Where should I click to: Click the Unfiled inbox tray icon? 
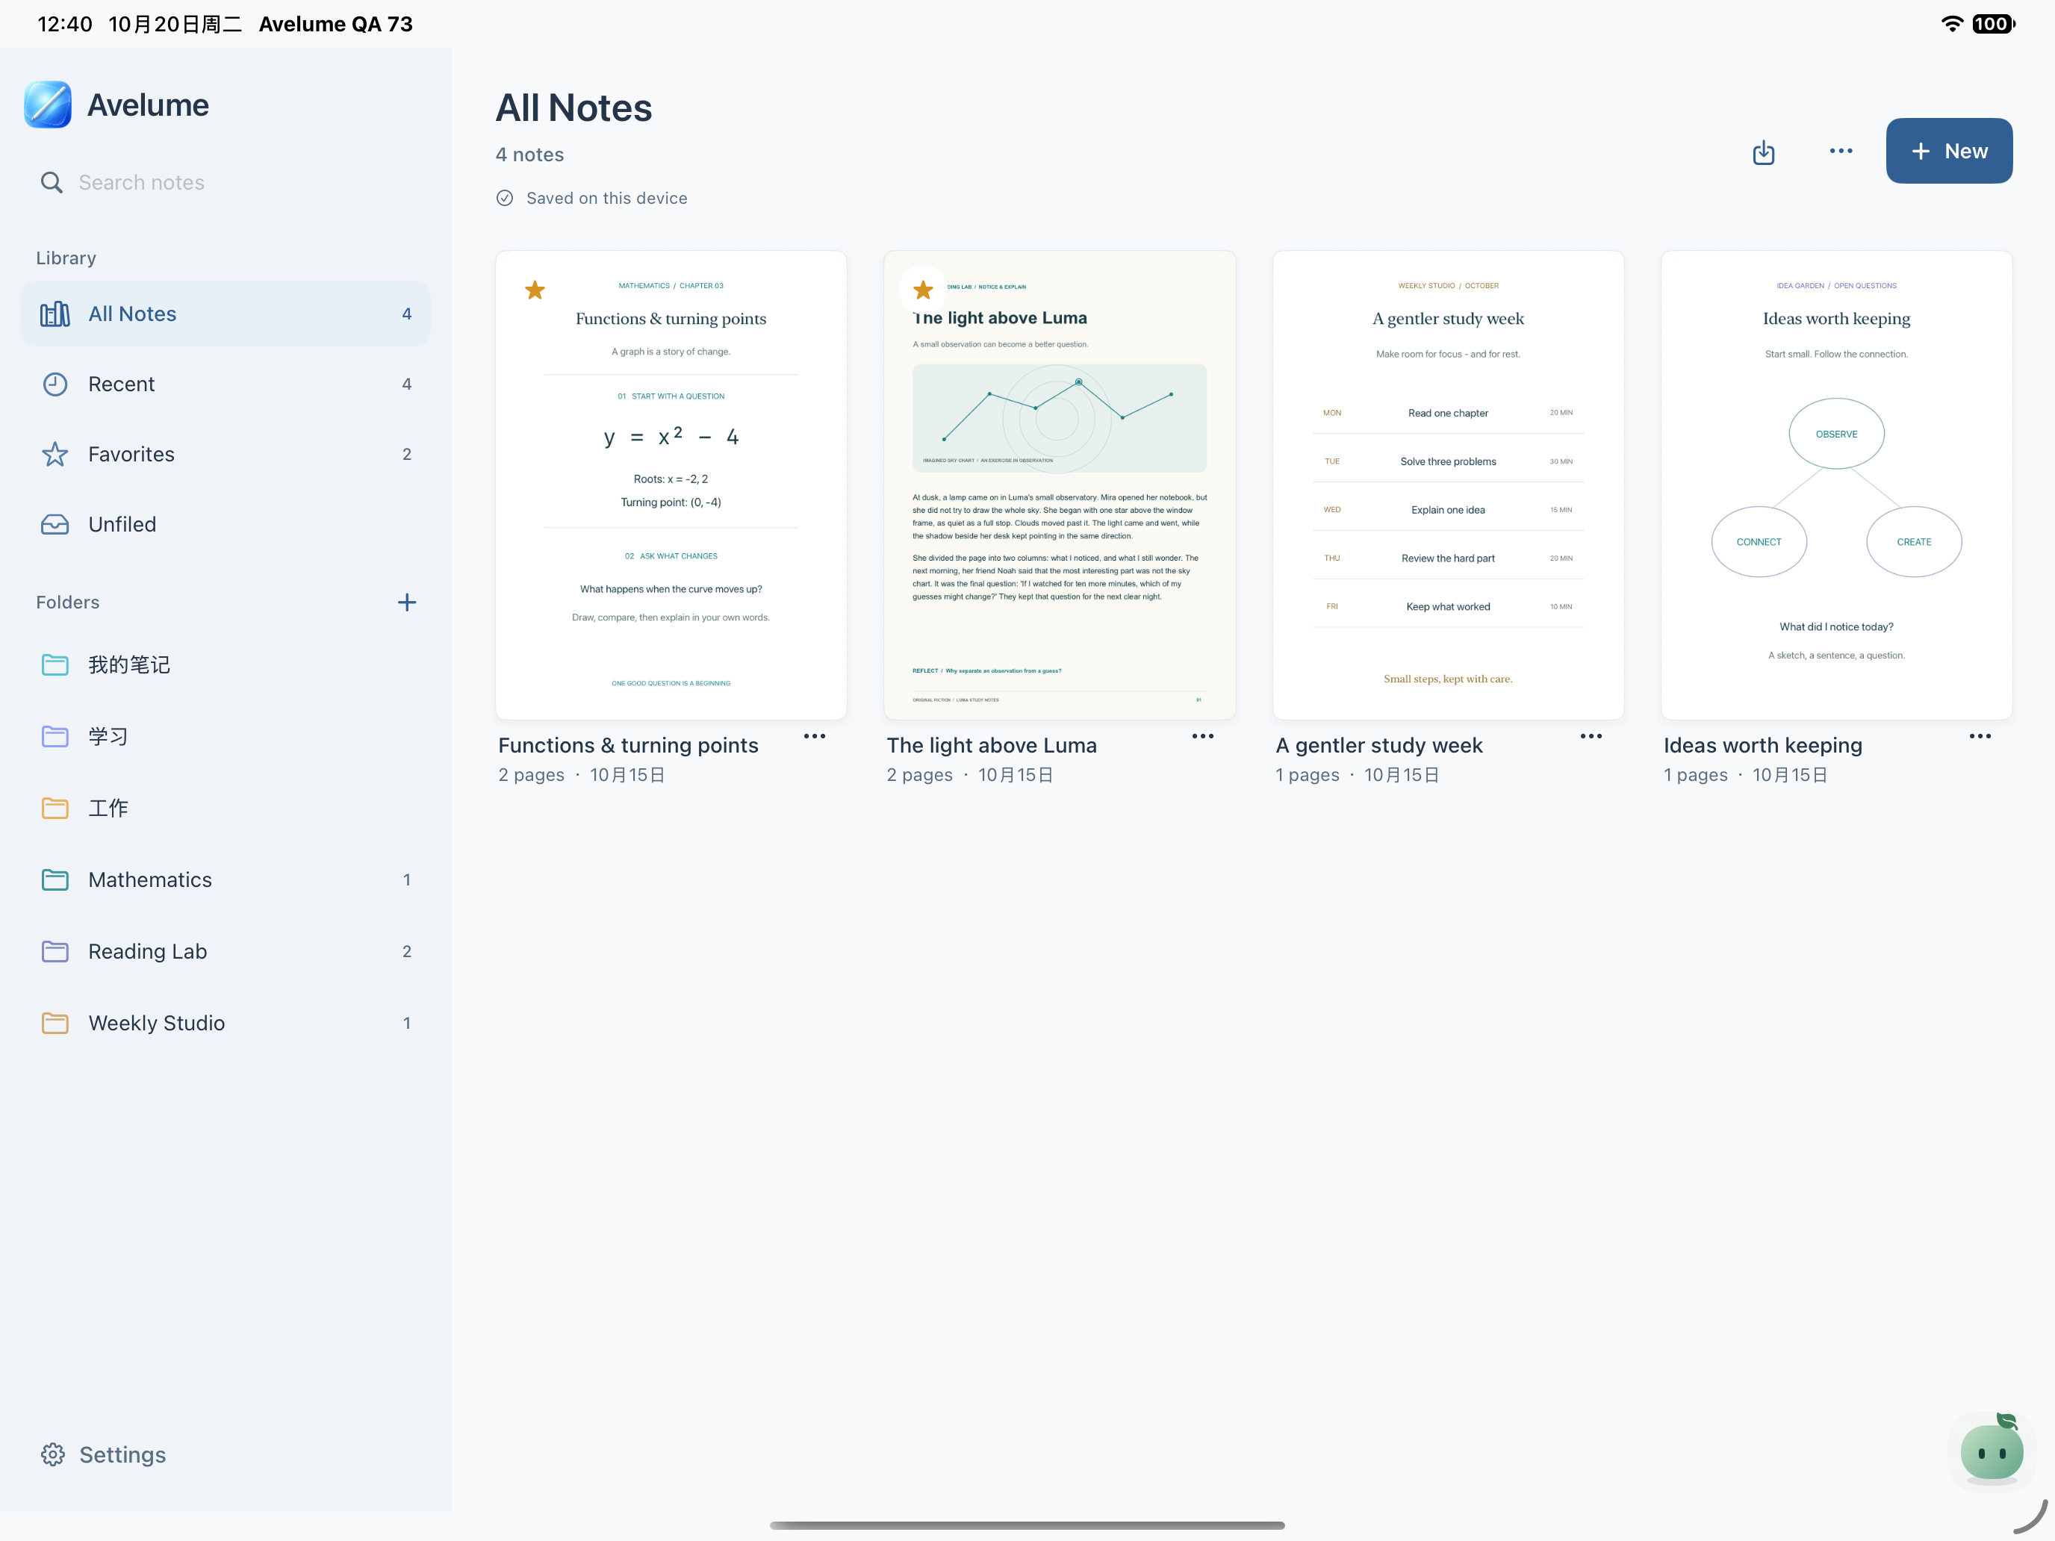click(55, 524)
